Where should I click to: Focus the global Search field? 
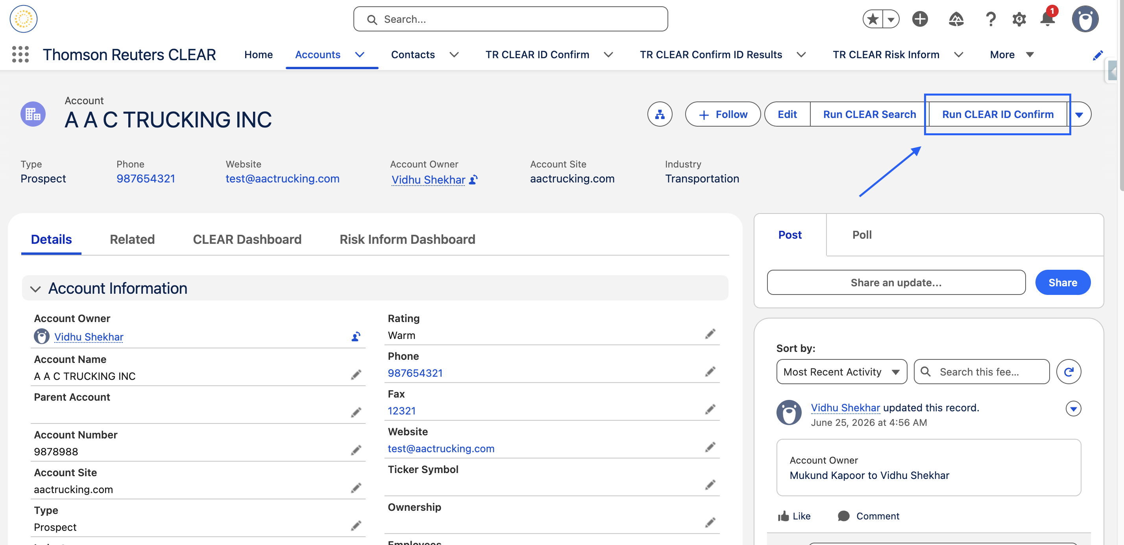point(510,19)
